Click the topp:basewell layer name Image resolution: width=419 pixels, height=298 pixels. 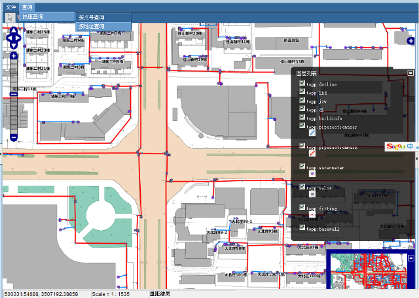click(323, 229)
